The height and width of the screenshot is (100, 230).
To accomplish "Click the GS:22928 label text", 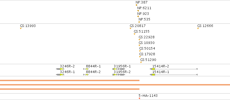I will 146,37.
